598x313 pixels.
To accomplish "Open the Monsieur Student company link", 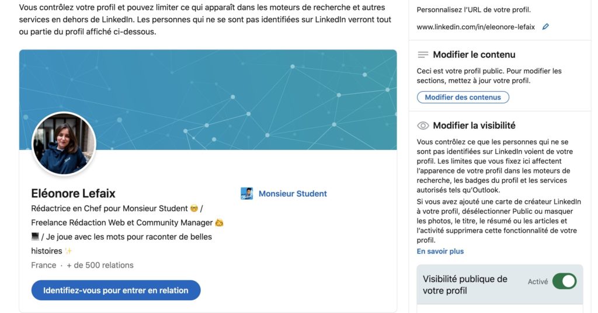I will coord(293,194).
